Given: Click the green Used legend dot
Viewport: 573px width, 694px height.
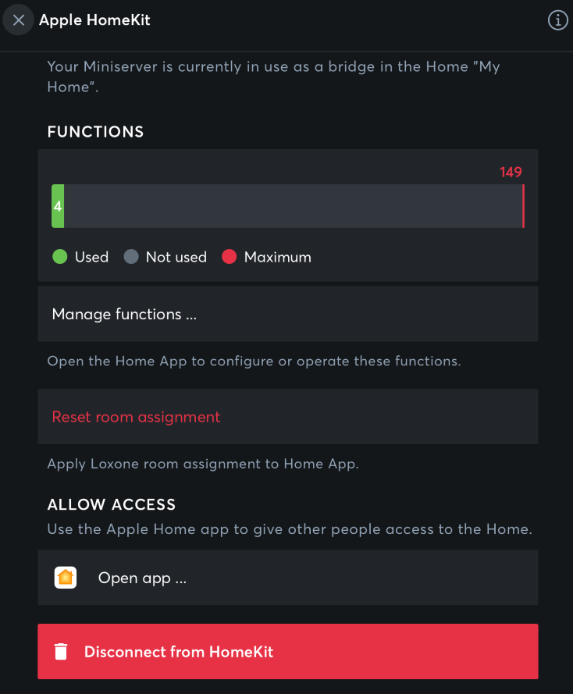Looking at the screenshot, I should click(59, 257).
